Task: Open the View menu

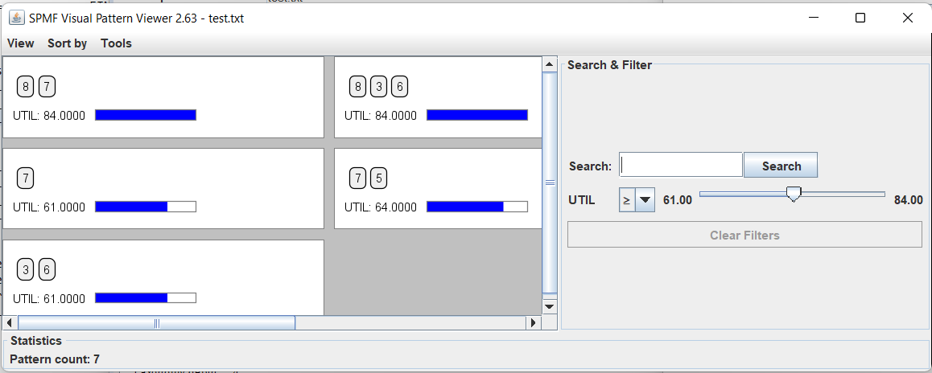Action: 21,43
